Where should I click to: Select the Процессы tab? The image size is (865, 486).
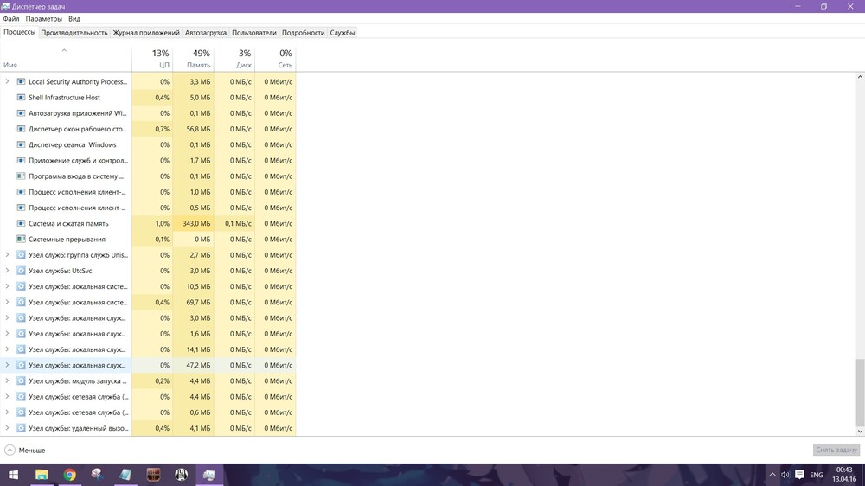coord(19,32)
